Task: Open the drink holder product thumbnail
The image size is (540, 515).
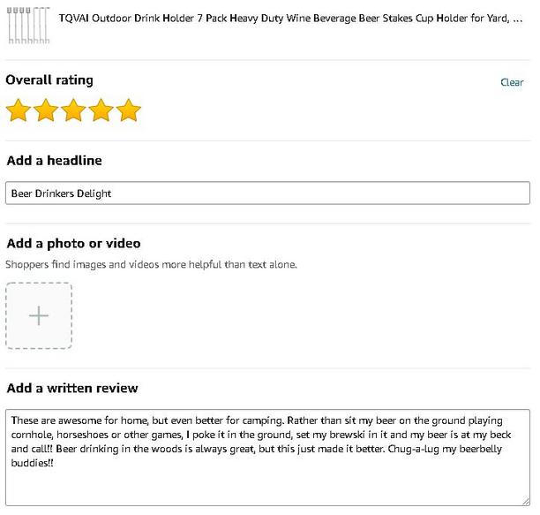Action: (28, 26)
